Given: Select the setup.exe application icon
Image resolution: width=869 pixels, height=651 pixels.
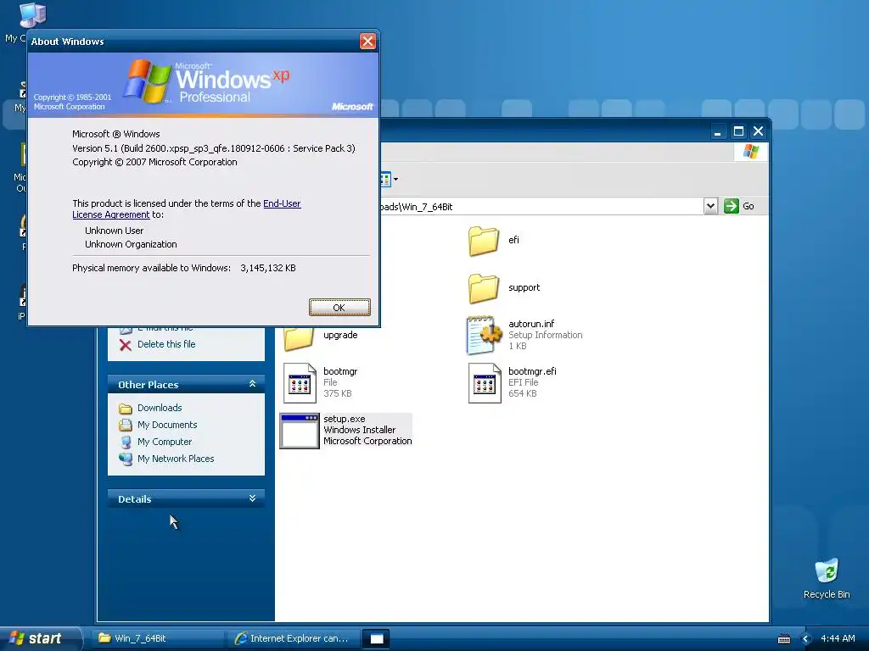Looking at the screenshot, I should click(x=300, y=431).
